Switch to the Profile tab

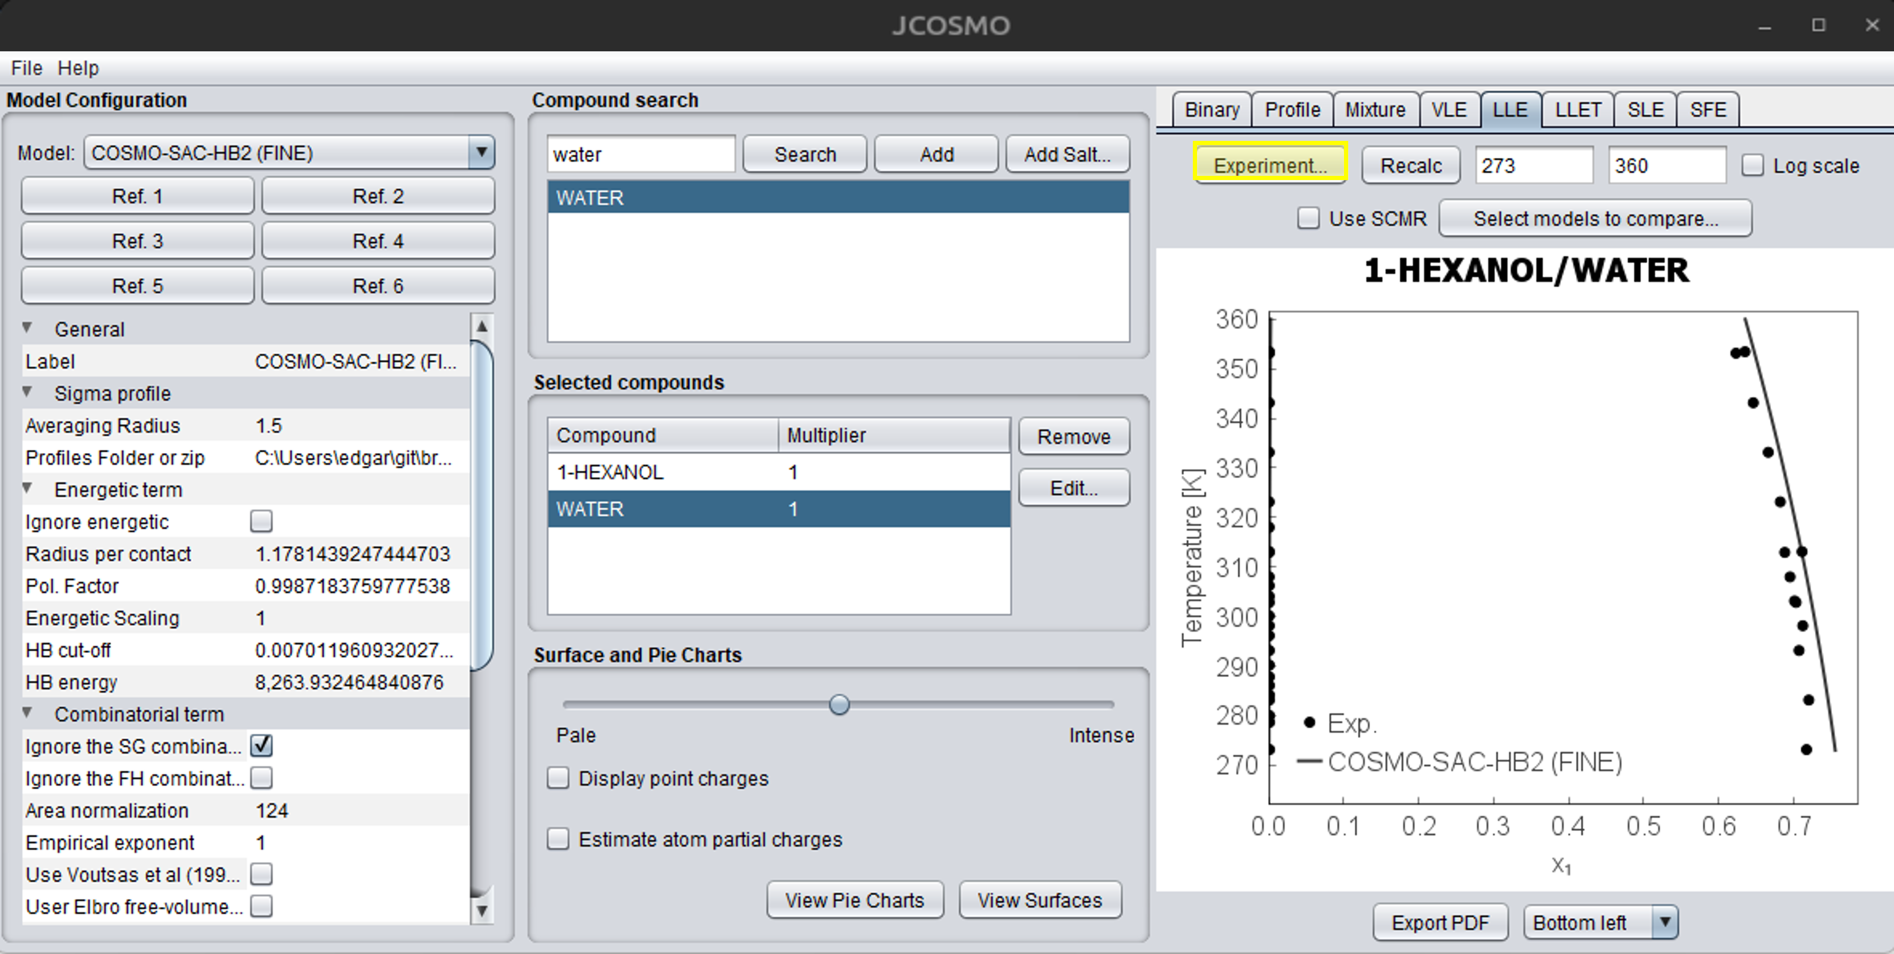tap(1292, 110)
